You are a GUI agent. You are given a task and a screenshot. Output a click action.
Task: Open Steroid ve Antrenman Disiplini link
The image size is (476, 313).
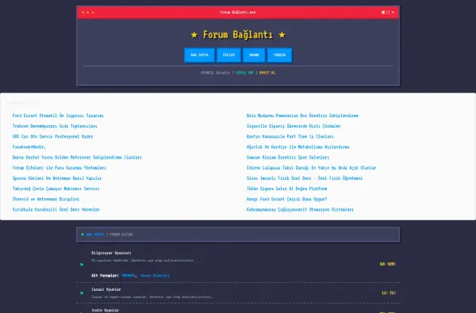(x=46, y=199)
